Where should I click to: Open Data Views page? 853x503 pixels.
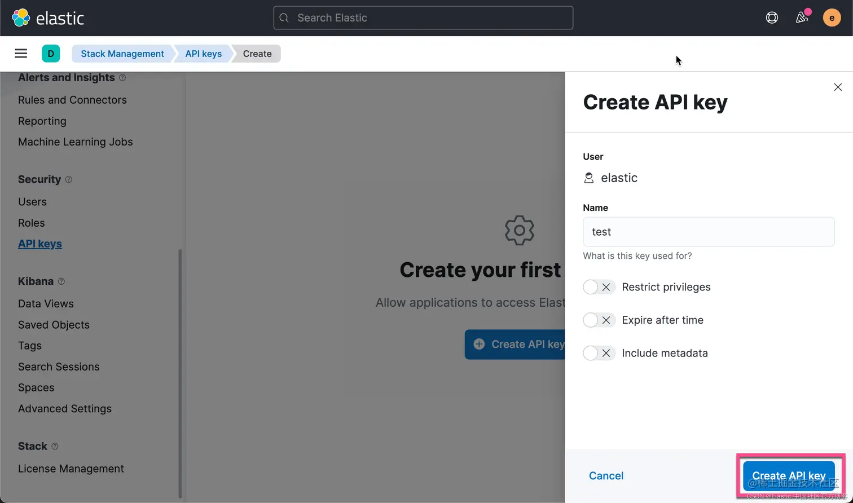coord(46,304)
